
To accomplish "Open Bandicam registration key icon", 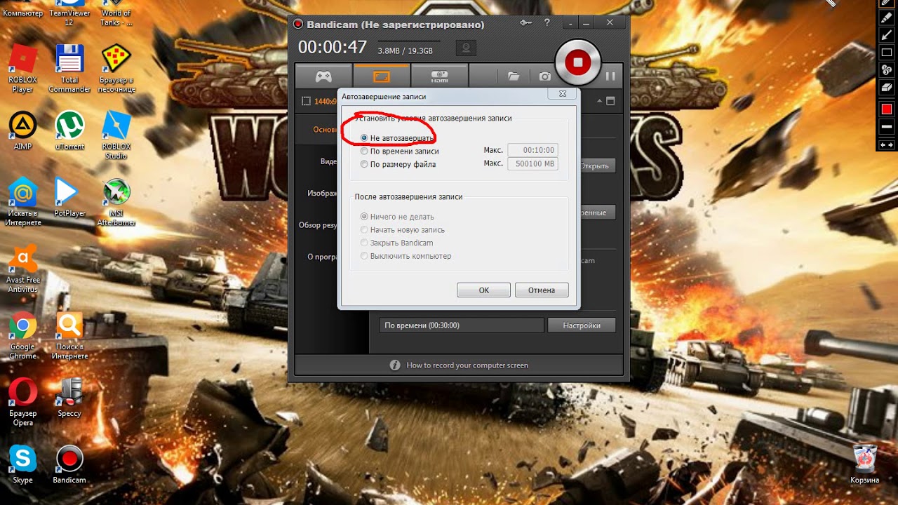I will point(525,23).
